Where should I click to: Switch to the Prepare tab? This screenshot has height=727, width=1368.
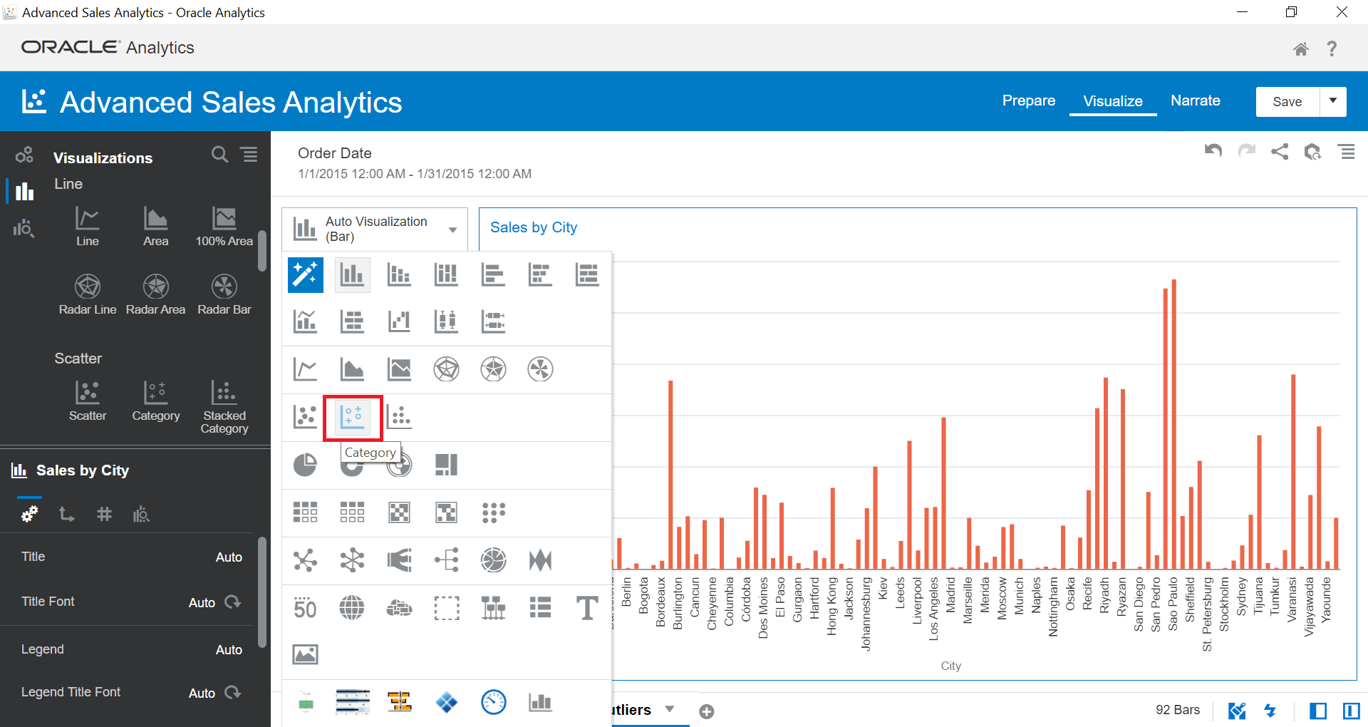pos(1028,100)
